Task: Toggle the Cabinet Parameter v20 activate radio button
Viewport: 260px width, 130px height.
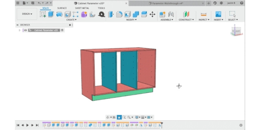Action: click(62, 30)
